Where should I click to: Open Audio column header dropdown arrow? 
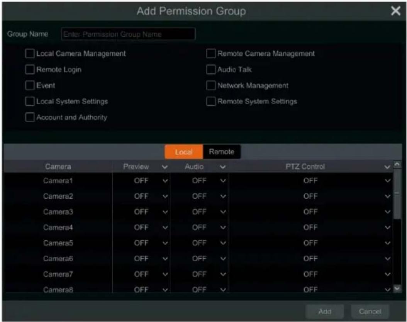[x=223, y=167]
